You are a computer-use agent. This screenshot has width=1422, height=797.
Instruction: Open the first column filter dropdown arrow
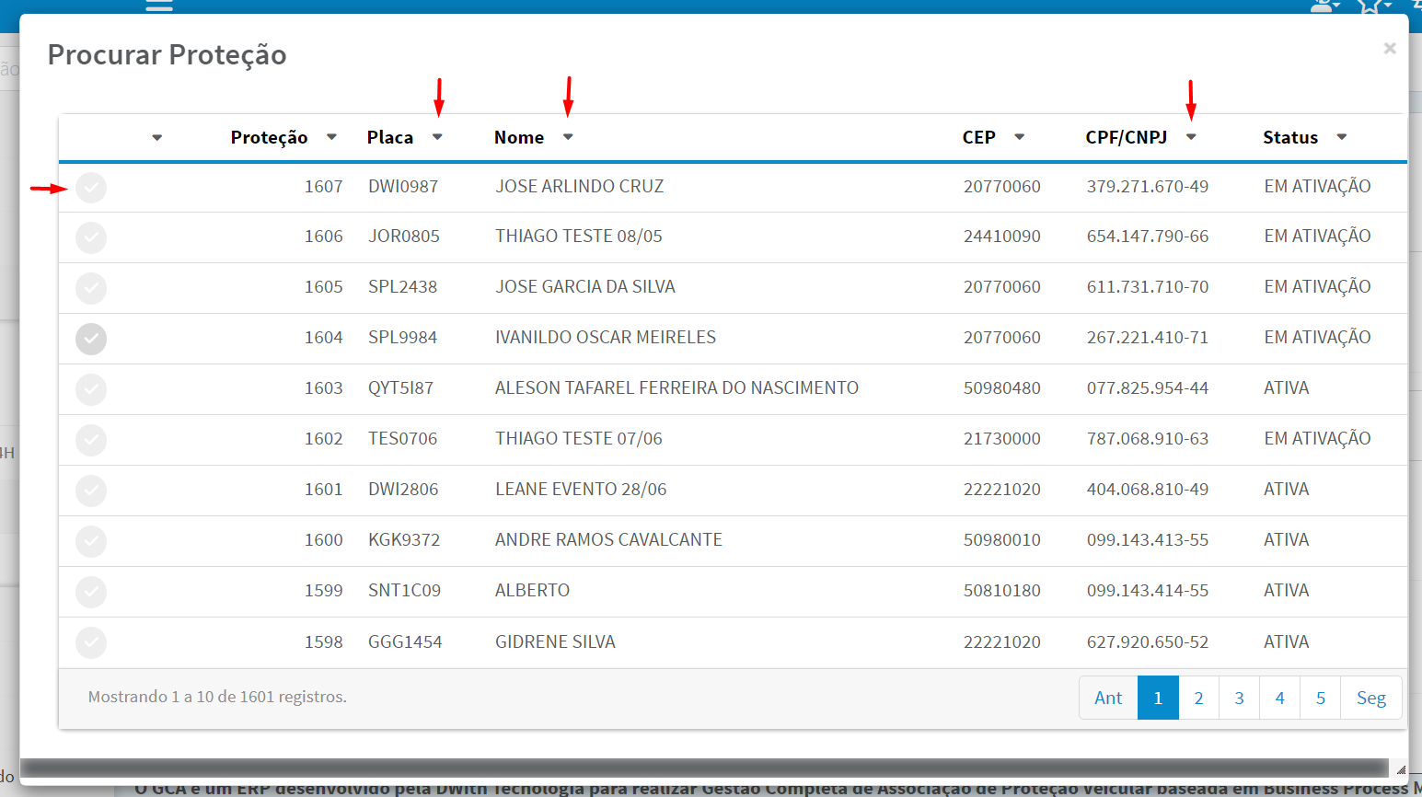[157, 138]
